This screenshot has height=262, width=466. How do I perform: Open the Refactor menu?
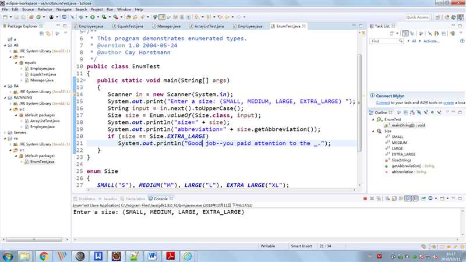pos(45,9)
